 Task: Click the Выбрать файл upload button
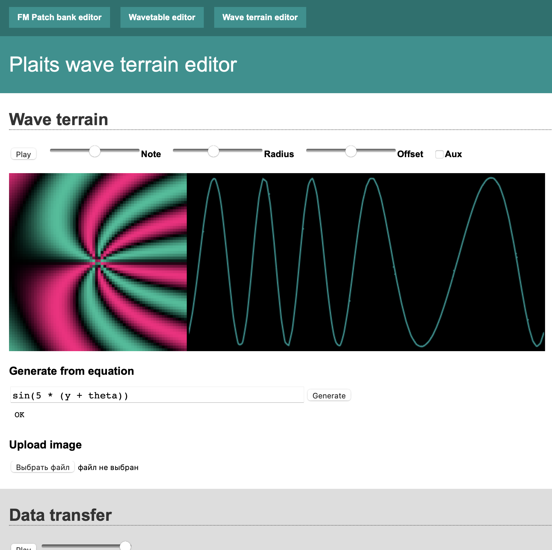coord(43,467)
